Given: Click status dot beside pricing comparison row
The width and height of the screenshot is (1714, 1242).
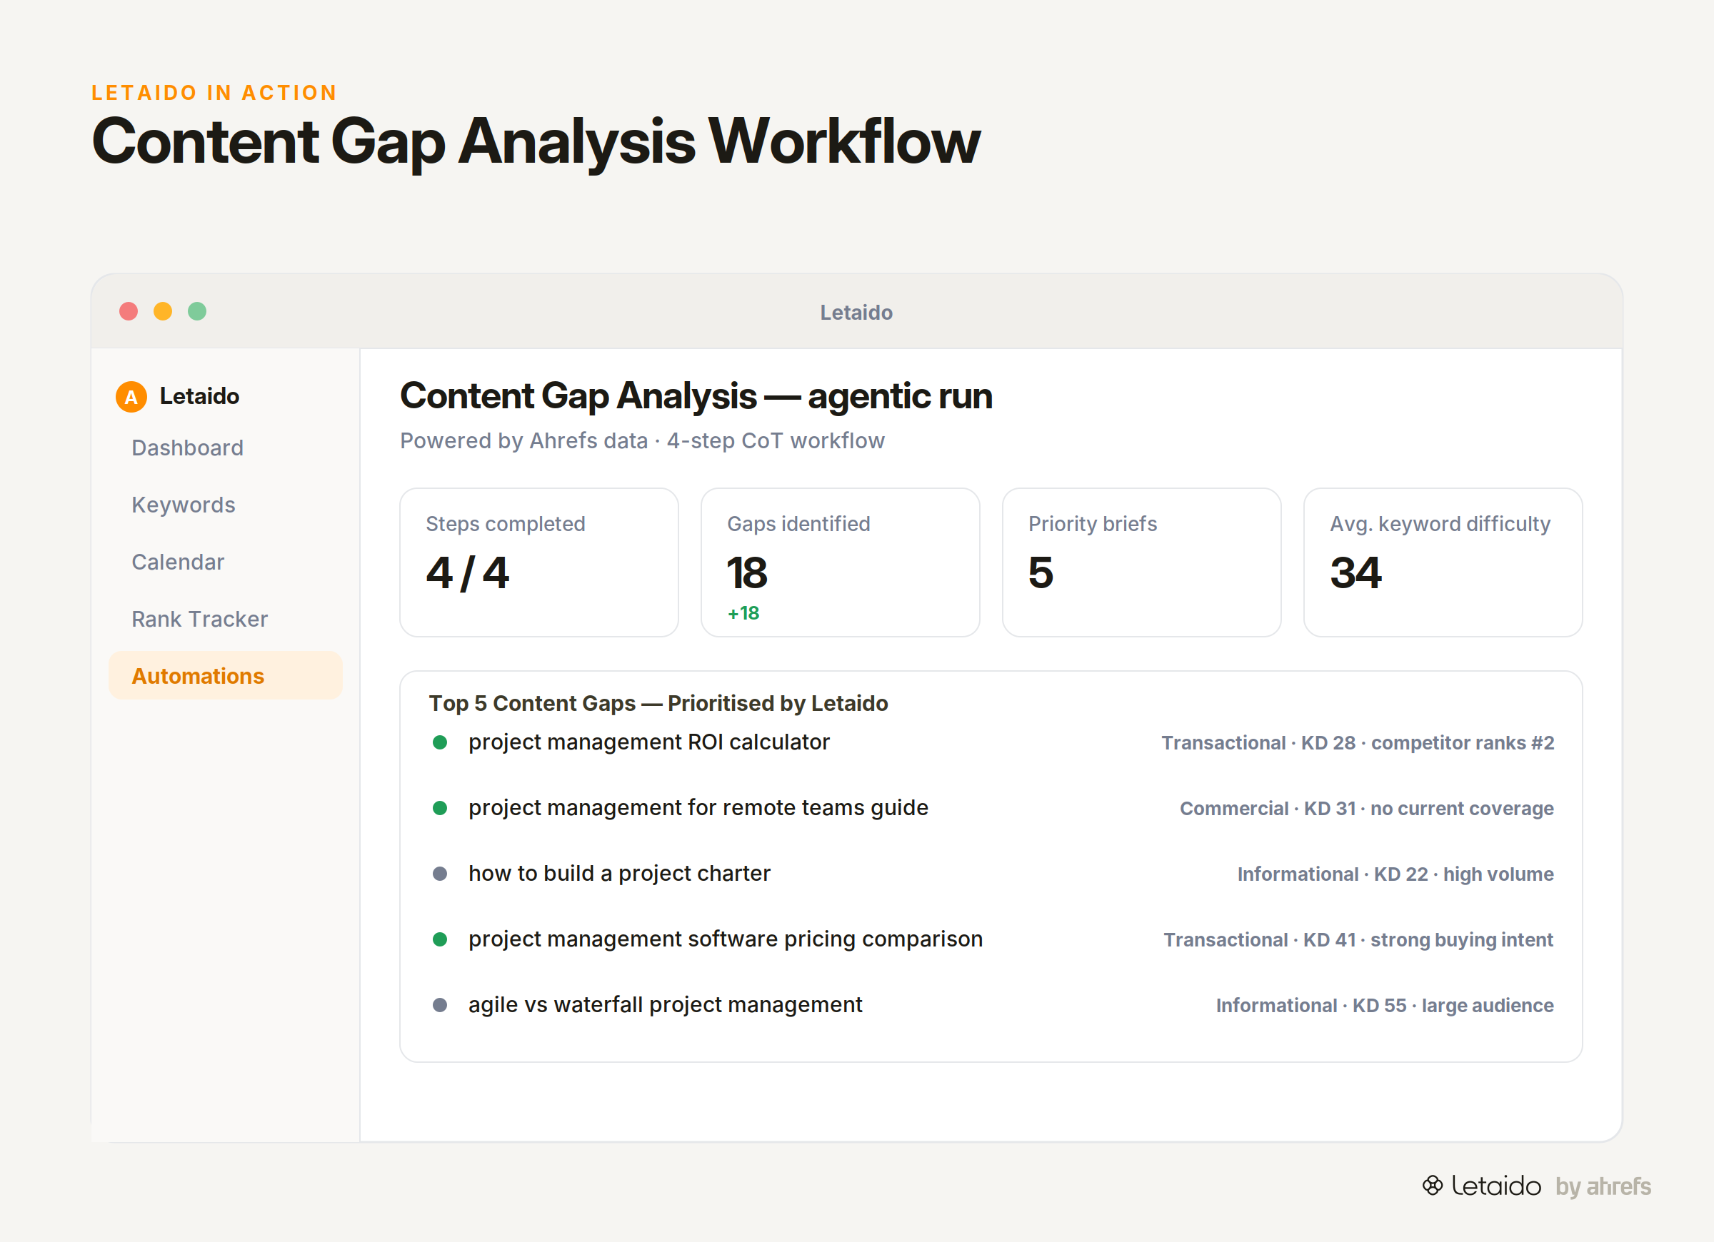Looking at the screenshot, I should (440, 939).
